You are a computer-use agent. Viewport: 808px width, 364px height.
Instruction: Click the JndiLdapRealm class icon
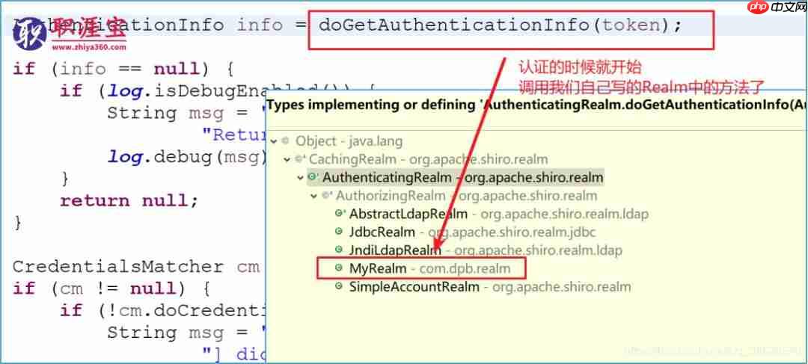click(x=339, y=250)
